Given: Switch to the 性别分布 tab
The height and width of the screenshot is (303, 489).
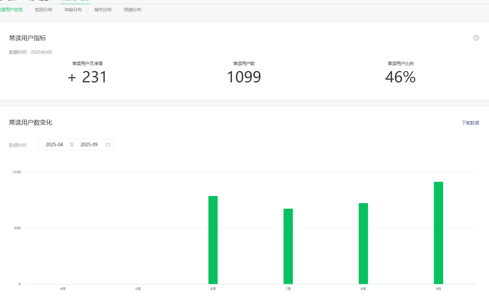Looking at the screenshot, I should [x=44, y=10].
